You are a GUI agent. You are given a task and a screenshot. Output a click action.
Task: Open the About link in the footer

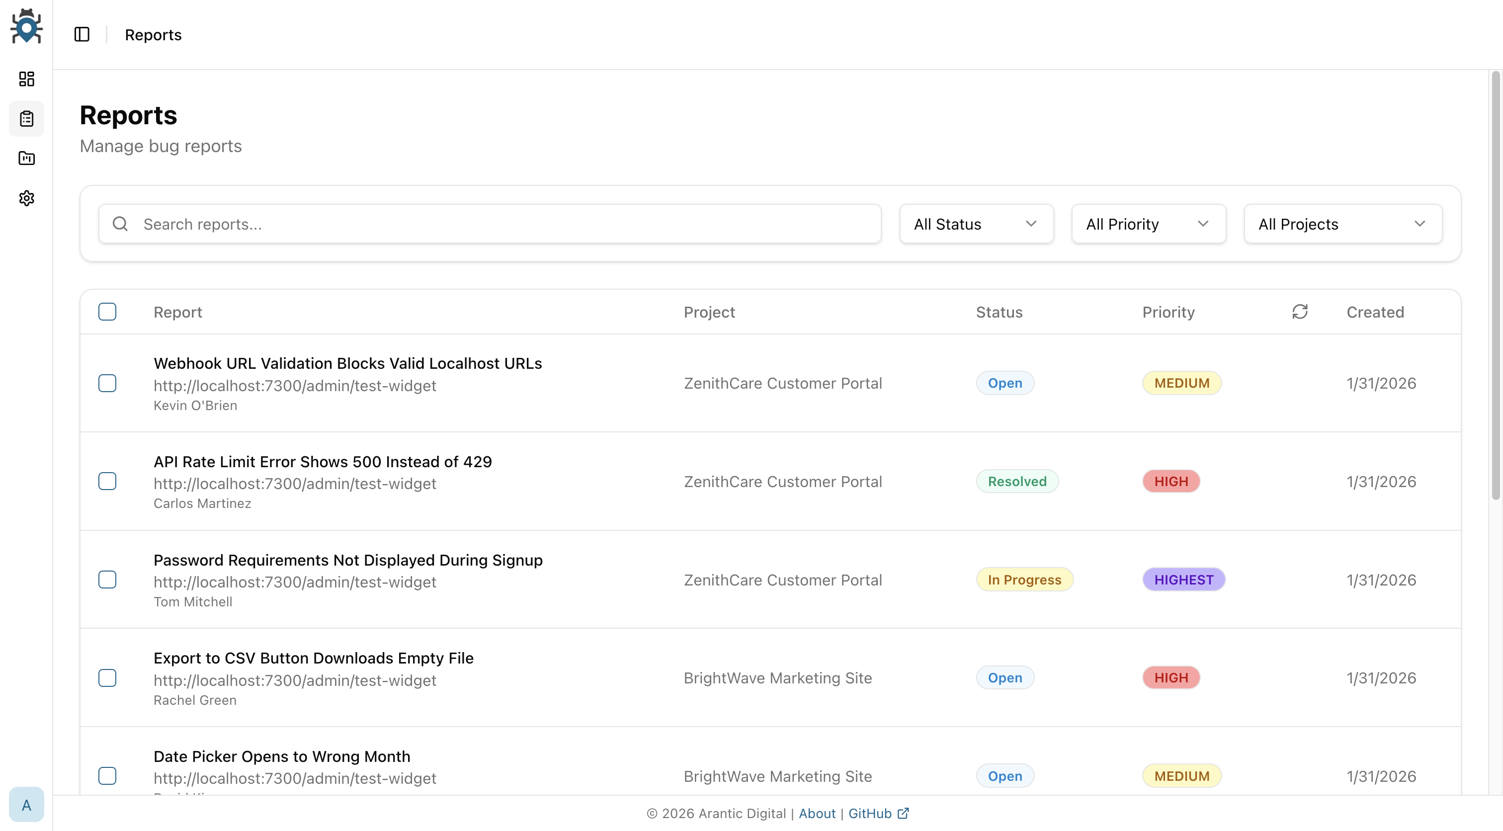point(817,813)
